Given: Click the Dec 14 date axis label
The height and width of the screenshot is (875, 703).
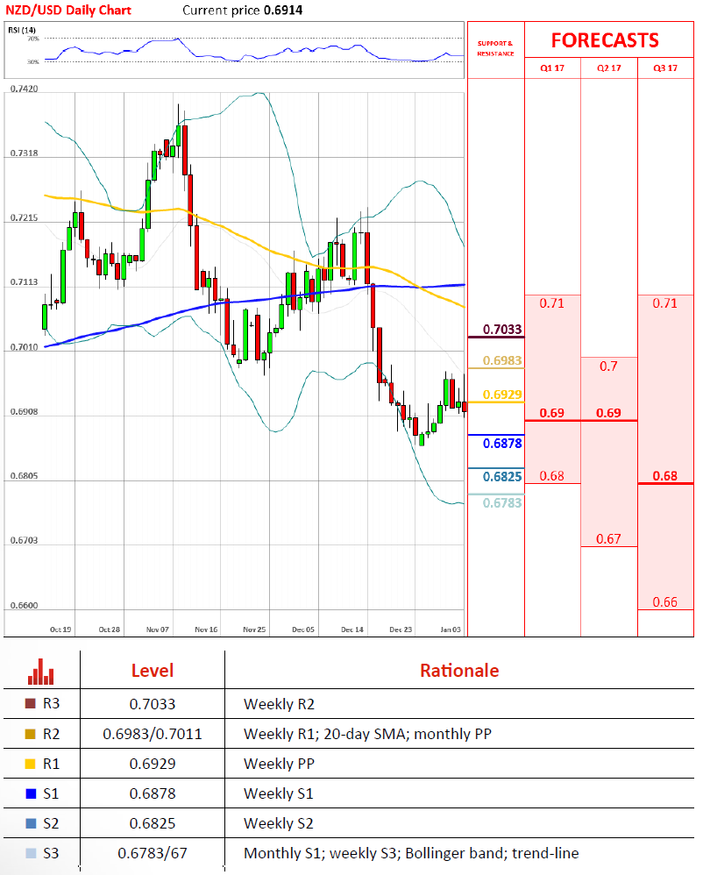Looking at the screenshot, I should 352,630.
